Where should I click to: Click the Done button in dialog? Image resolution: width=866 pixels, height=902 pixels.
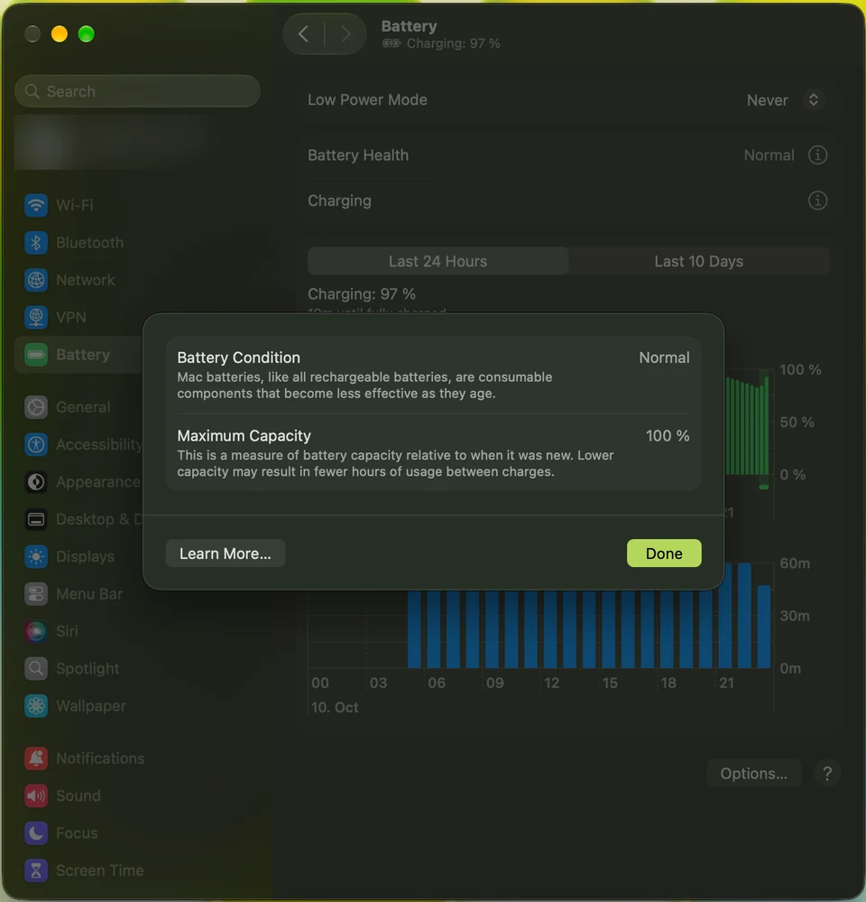(x=664, y=553)
